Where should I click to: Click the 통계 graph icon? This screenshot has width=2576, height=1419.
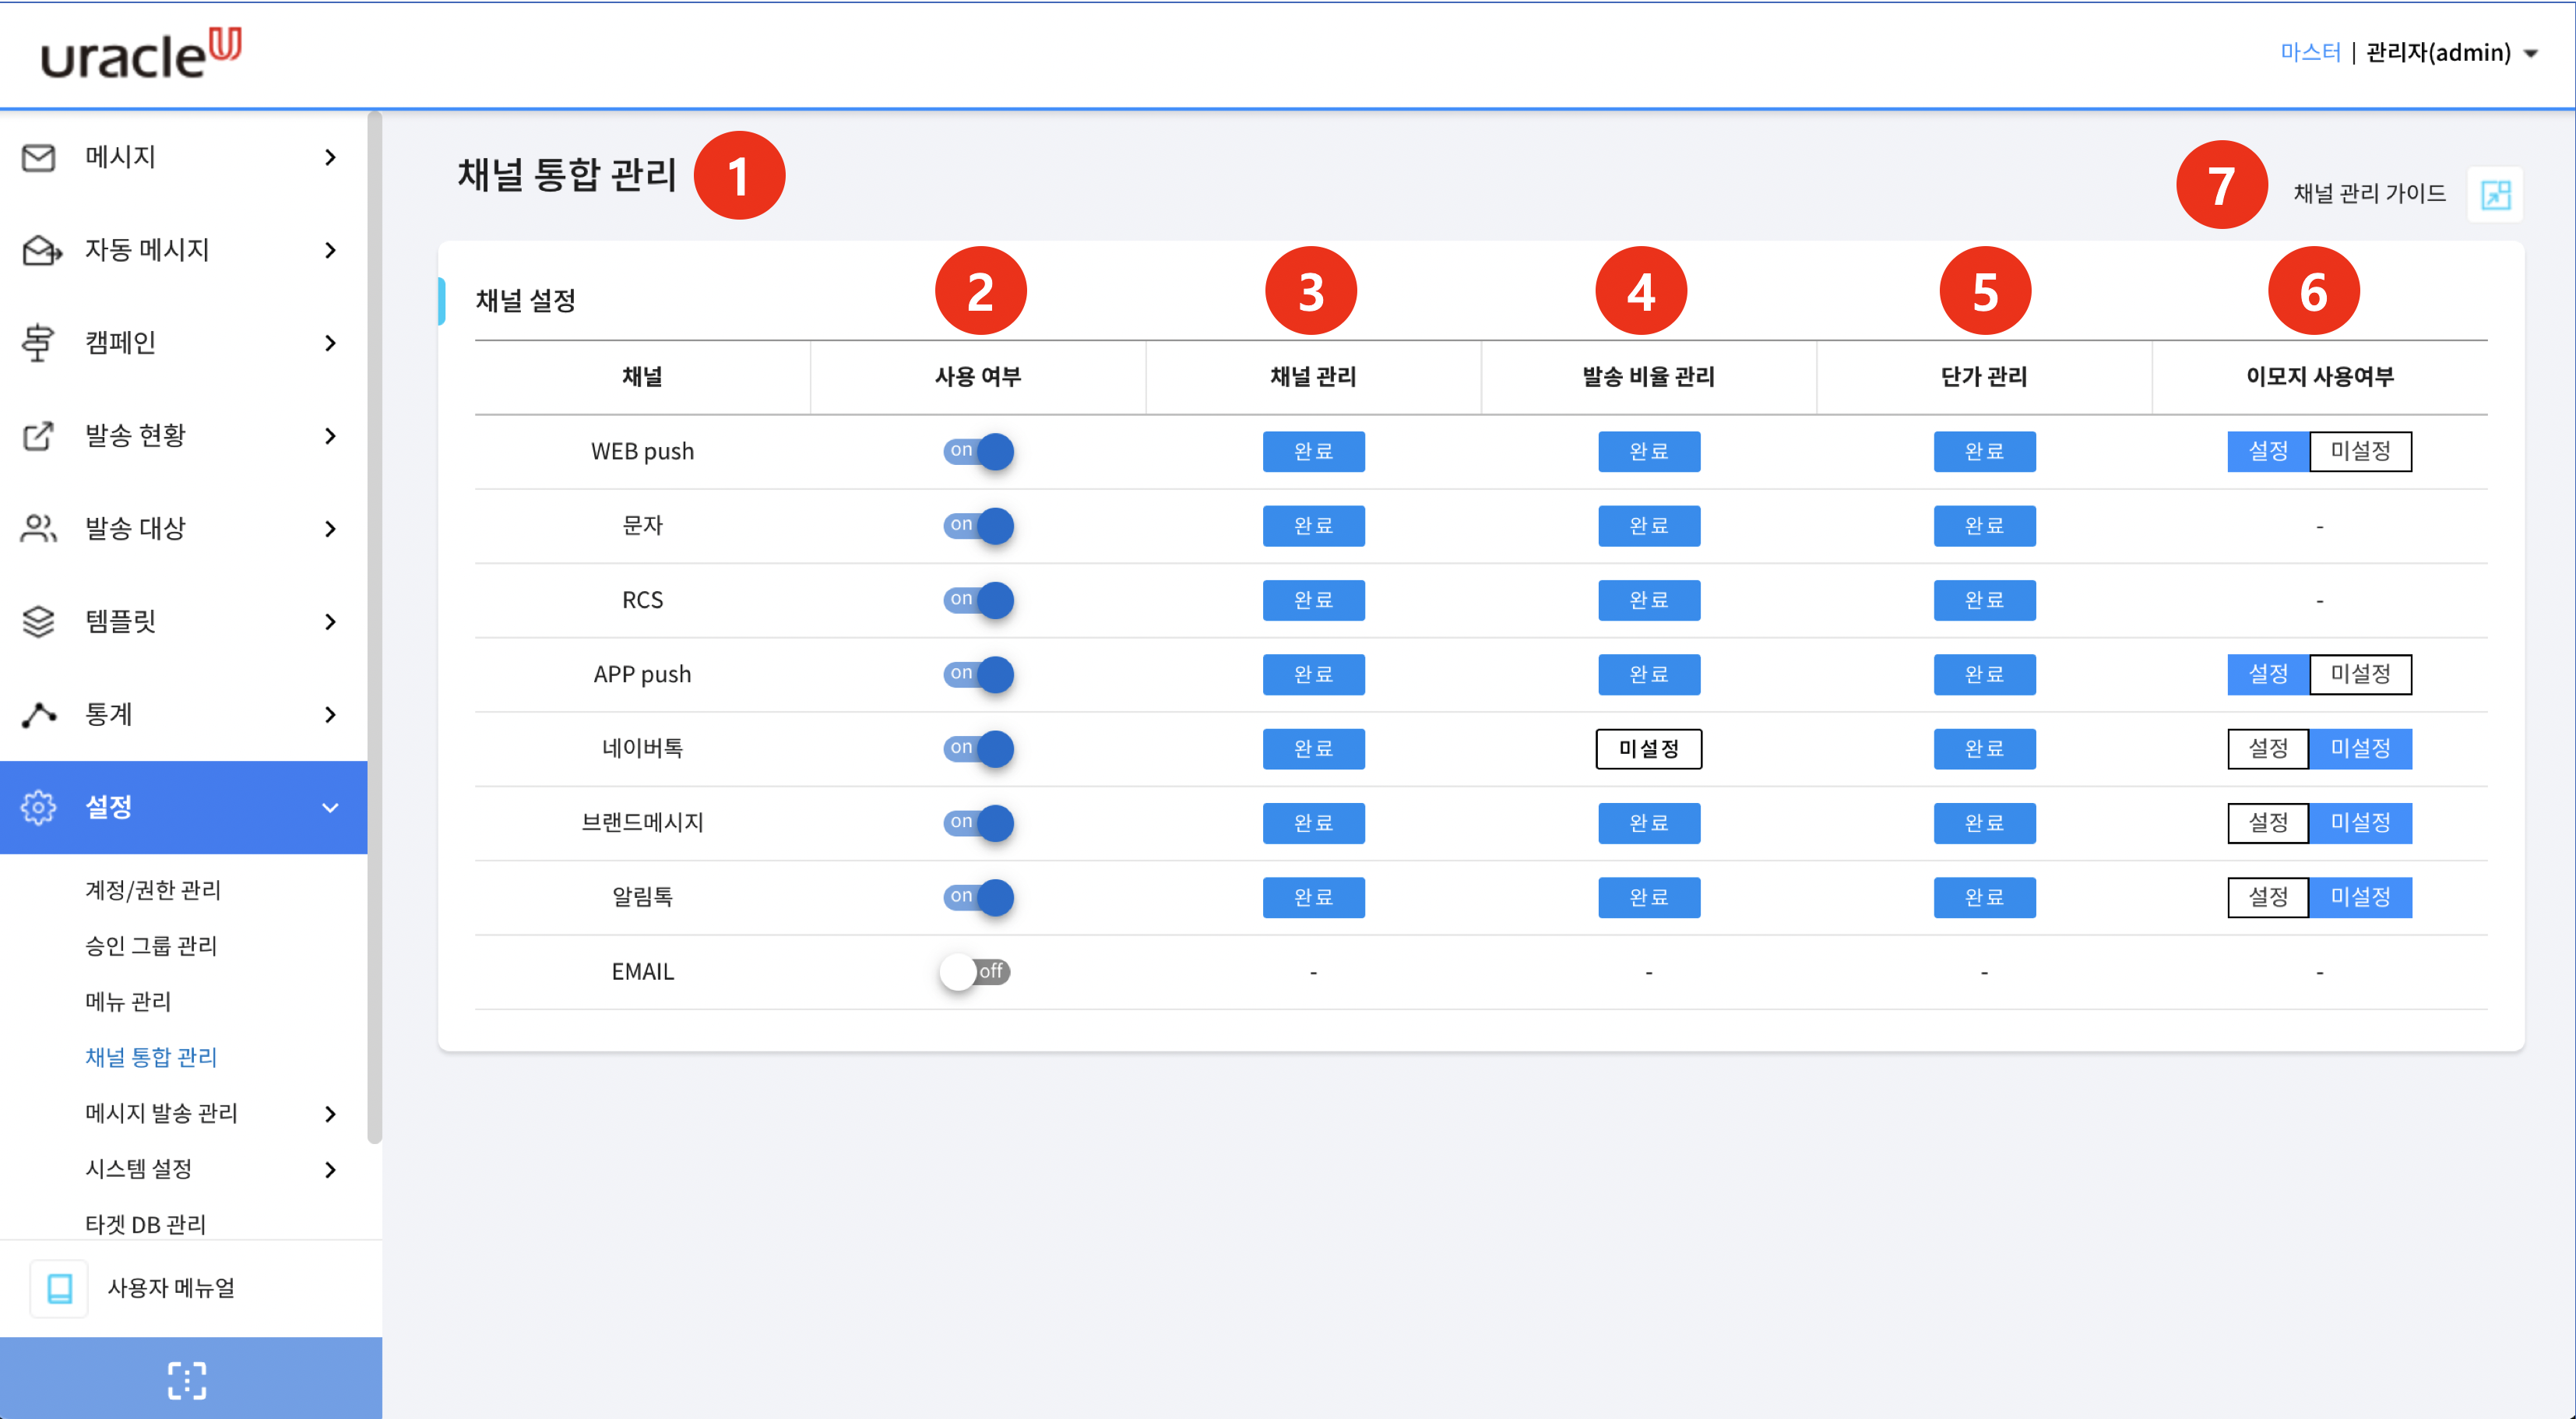click(x=38, y=715)
